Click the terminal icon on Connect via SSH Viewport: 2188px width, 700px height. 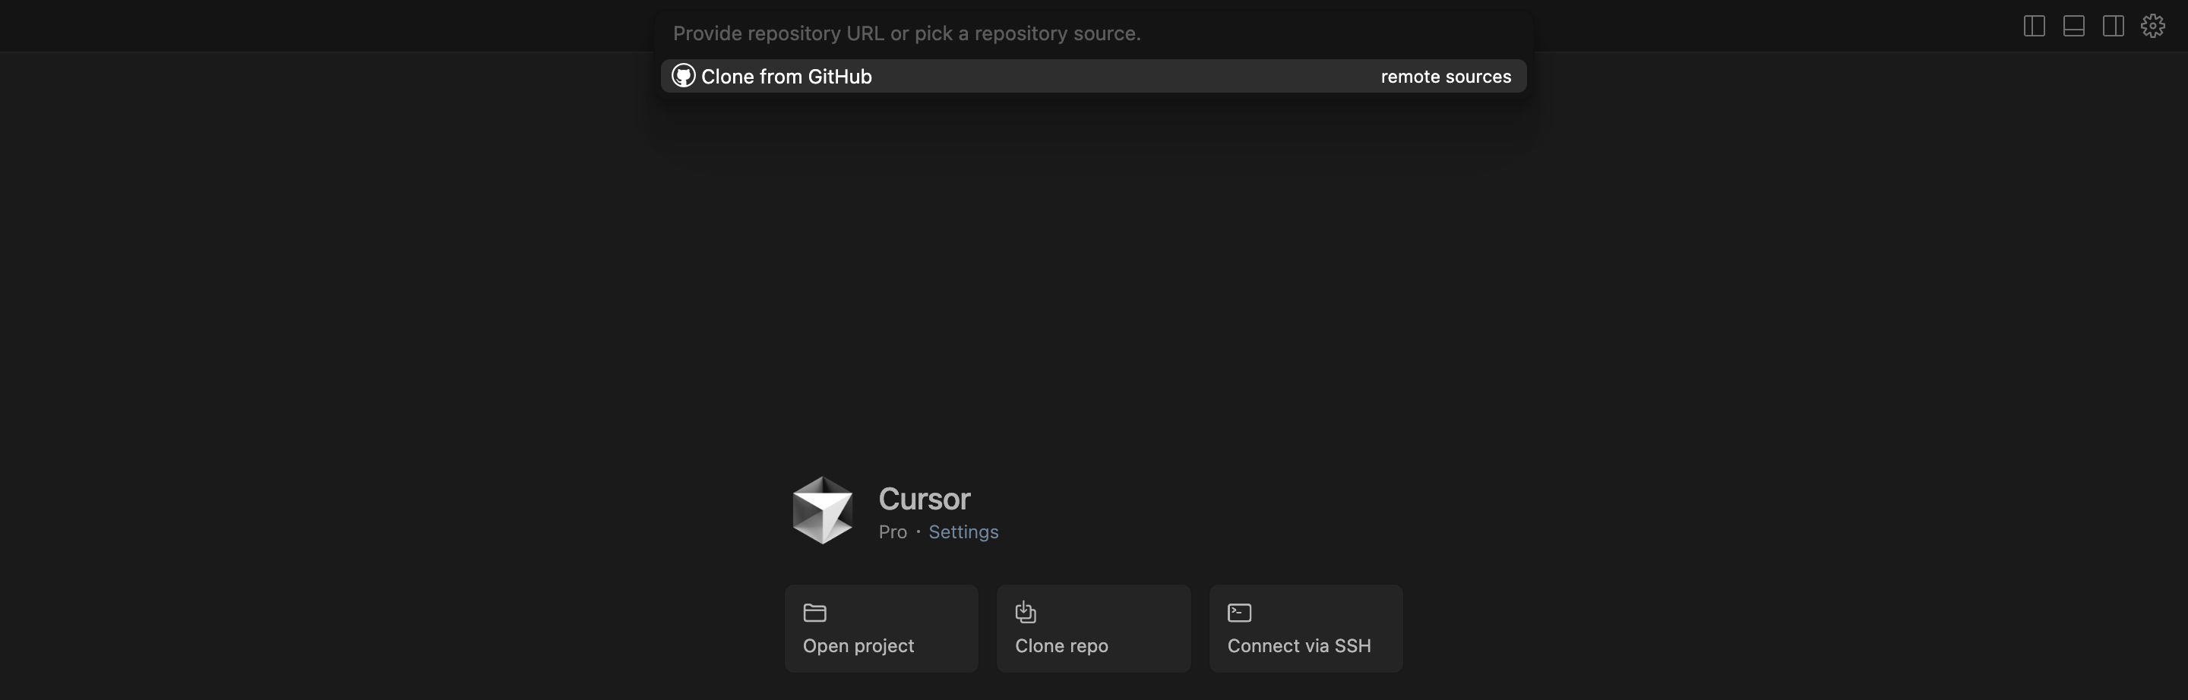click(x=1239, y=613)
